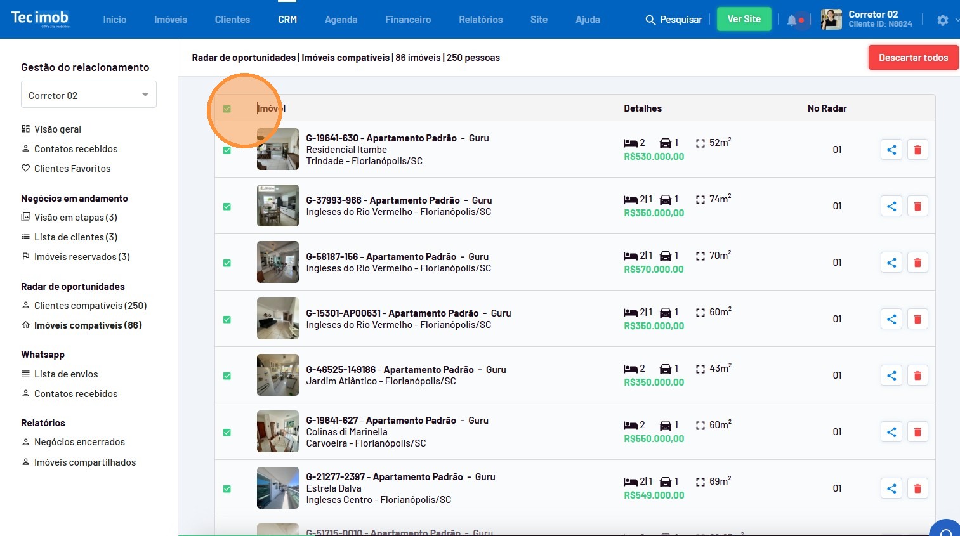Open the settings gear icon
The width and height of the screenshot is (960, 536).
pyautogui.click(x=943, y=20)
